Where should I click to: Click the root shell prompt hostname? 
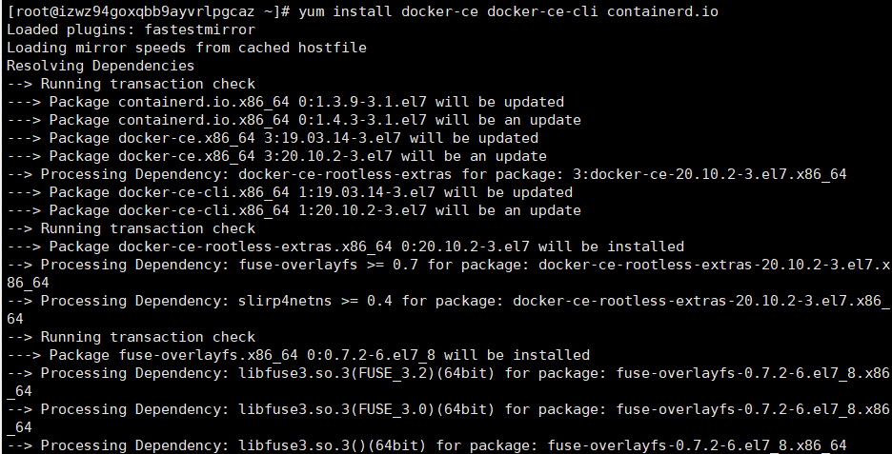tap(154, 11)
